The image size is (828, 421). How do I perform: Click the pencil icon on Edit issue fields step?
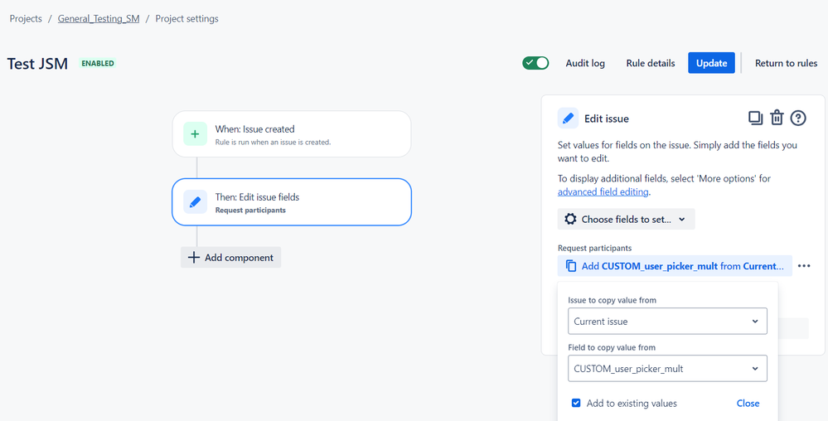tap(195, 202)
